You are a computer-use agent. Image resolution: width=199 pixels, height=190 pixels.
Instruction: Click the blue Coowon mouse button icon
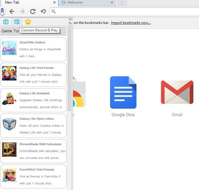coord(2,12)
